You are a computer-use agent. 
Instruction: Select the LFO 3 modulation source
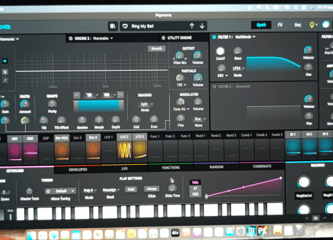coord(140,137)
